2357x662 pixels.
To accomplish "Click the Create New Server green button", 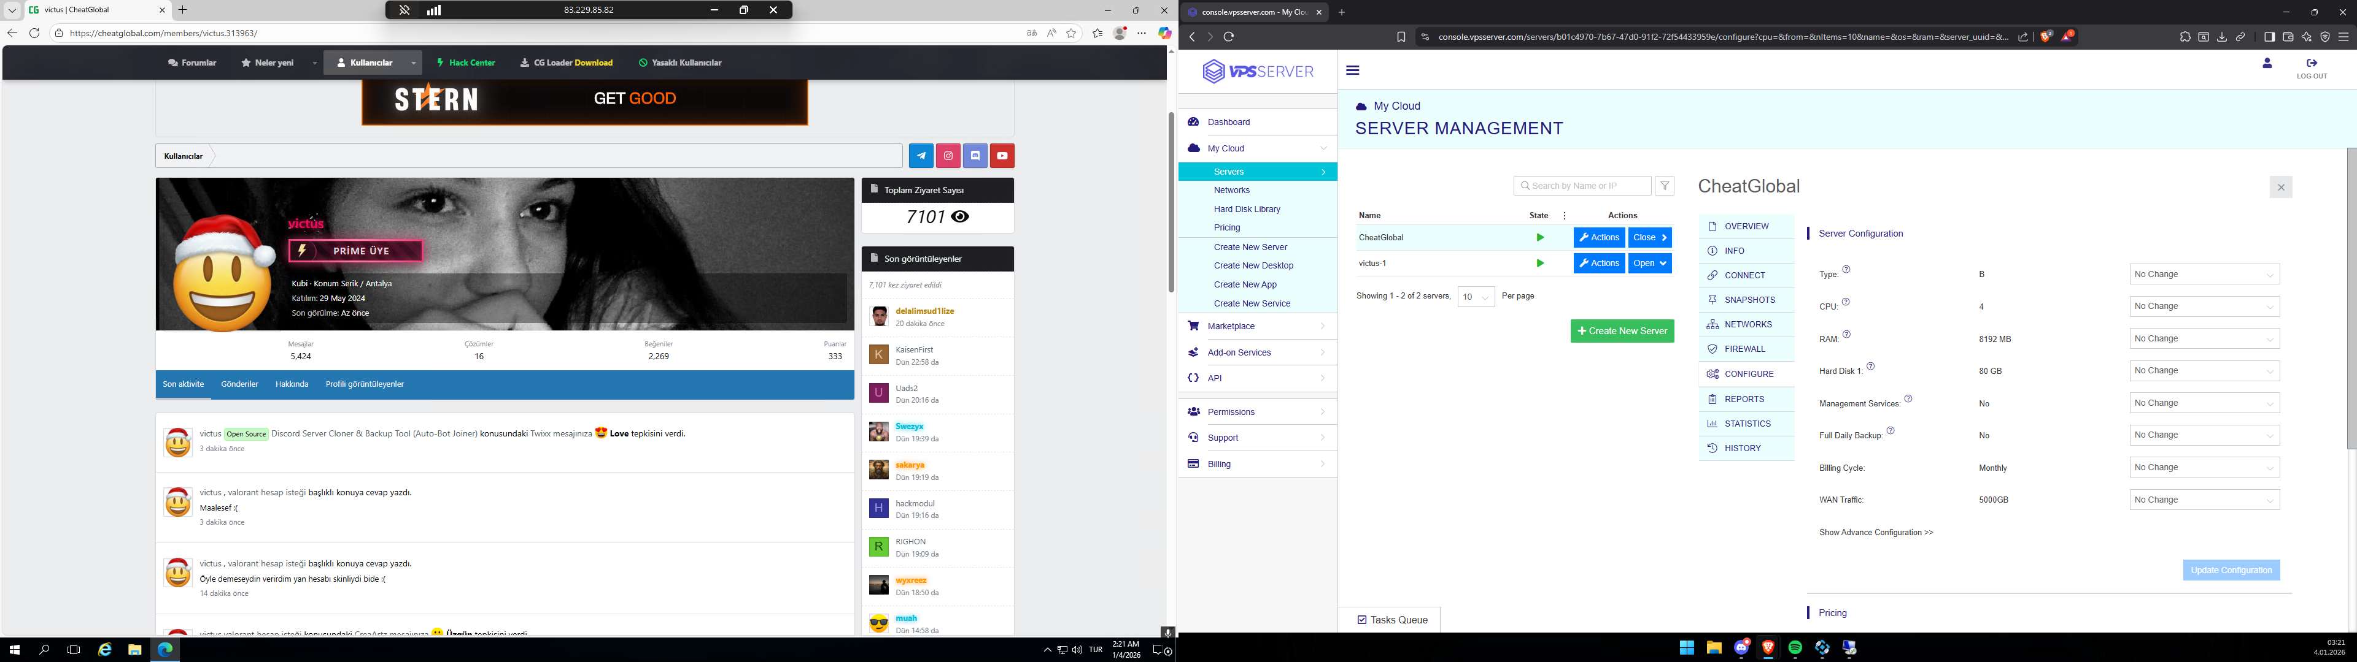I will (1622, 331).
